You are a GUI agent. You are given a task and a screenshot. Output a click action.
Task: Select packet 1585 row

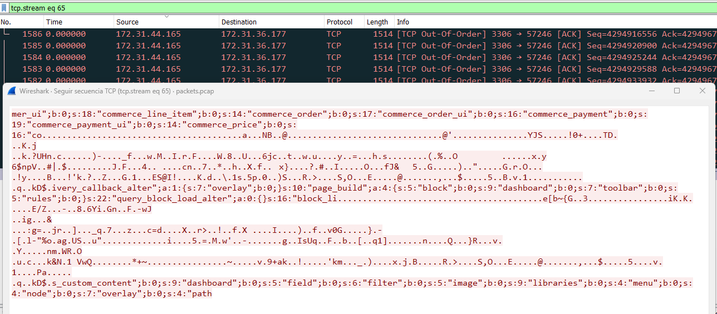358,46
